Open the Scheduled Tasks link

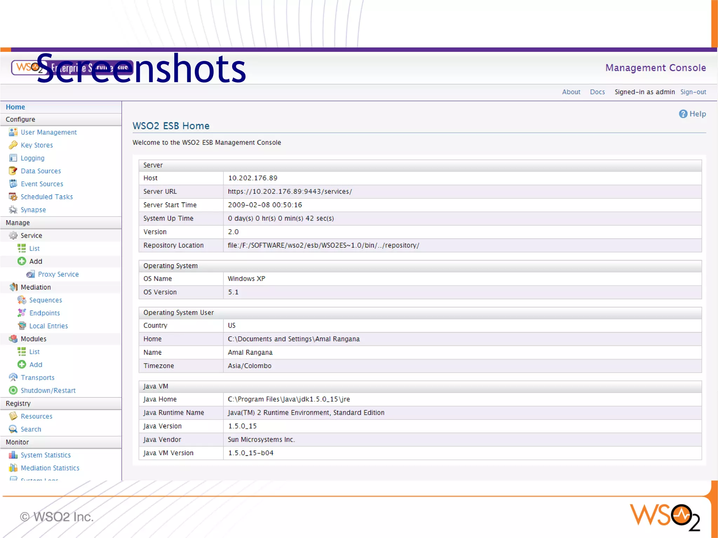(x=47, y=197)
